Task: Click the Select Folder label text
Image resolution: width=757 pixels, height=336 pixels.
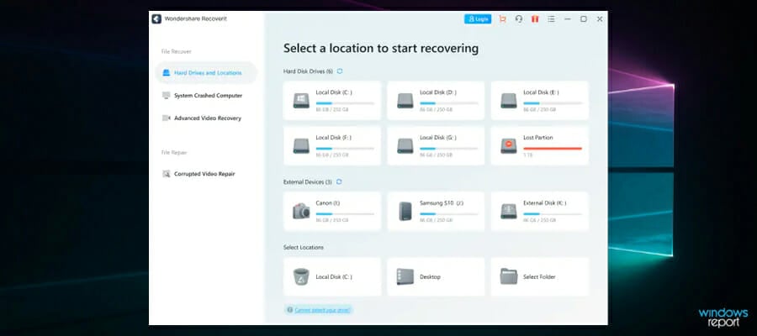Action: tap(539, 276)
